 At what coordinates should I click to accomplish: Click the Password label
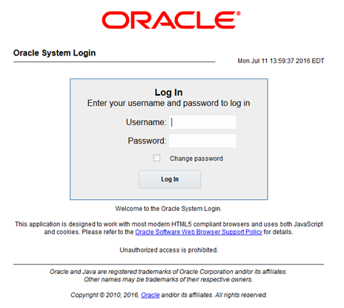pos(147,141)
